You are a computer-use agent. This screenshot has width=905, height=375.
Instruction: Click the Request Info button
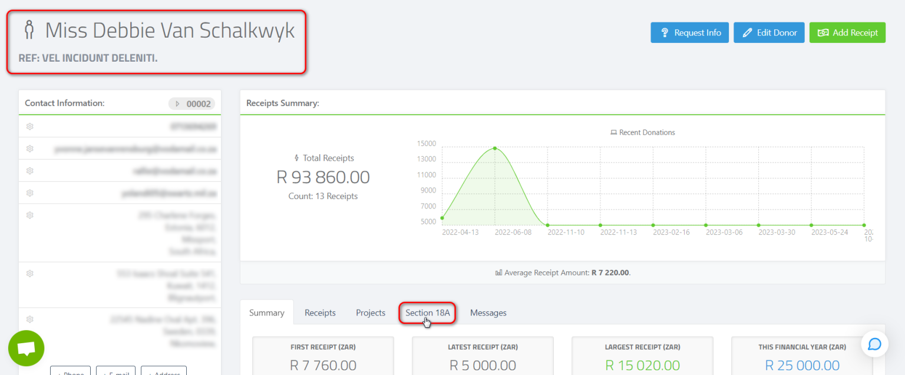(x=689, y=32)
